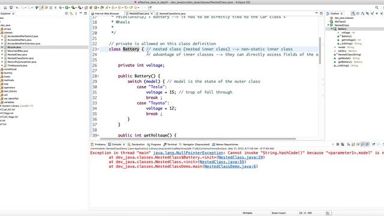384x216 pixels.
Task: Click the Open Console icon in Console toolbar
Action: [x=383, y=144]
